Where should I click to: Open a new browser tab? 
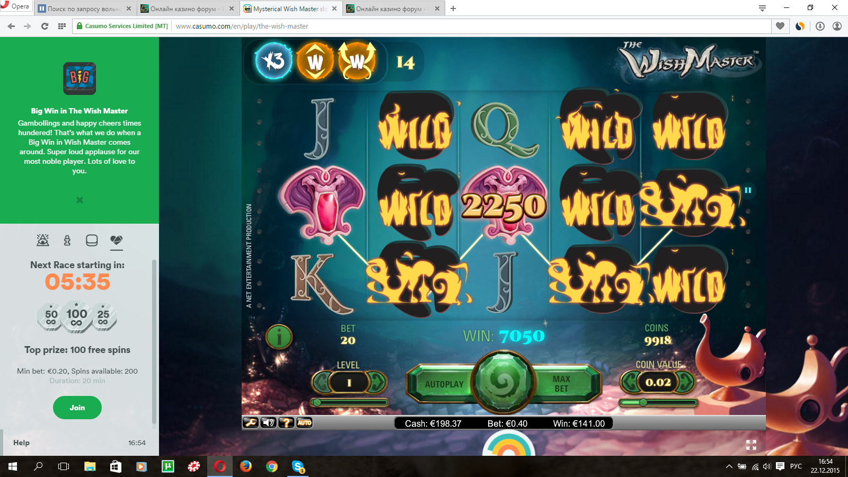click(x=453, y=8)
